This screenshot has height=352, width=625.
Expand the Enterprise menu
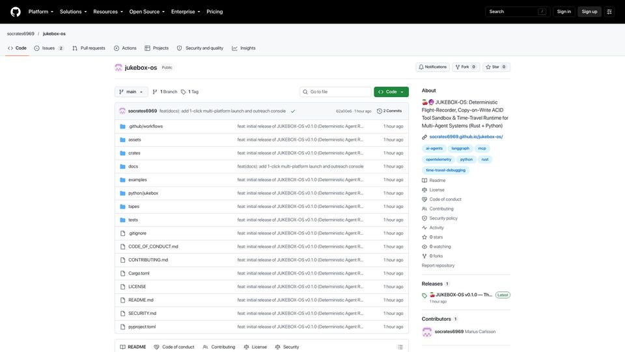point(186,12)
